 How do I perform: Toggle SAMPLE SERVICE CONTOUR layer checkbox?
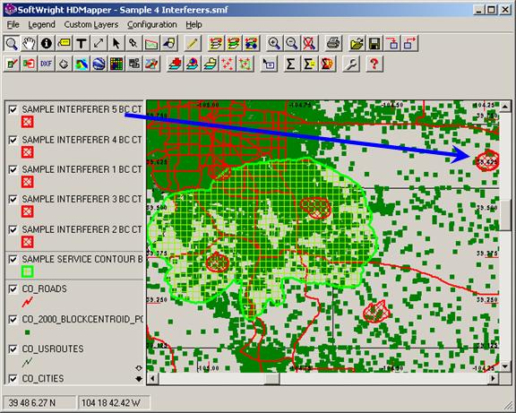coord(13,259)
